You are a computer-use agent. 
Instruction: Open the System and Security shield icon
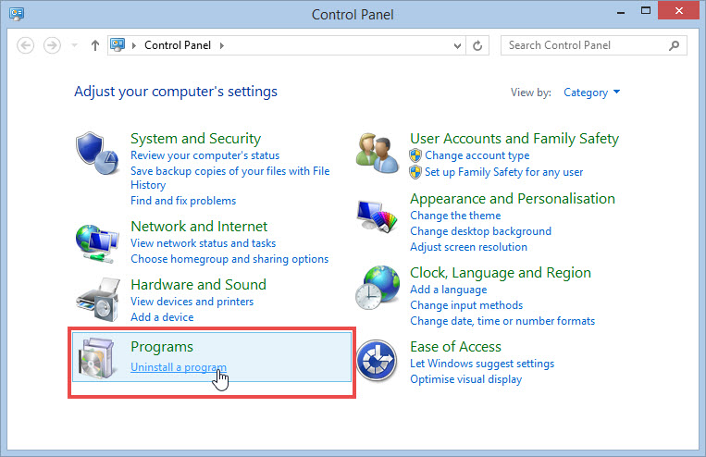click(97, 153)
